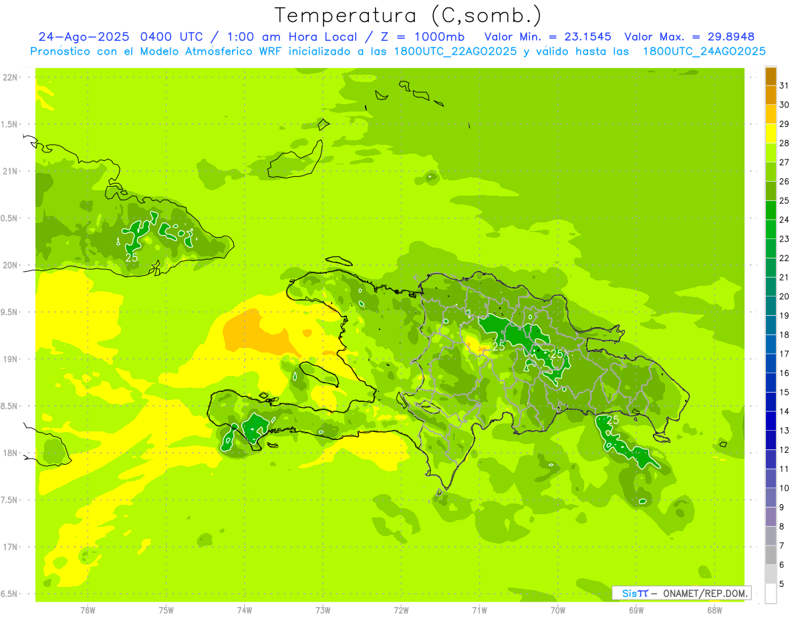Click the longitude label "70W"

[558, 610]
